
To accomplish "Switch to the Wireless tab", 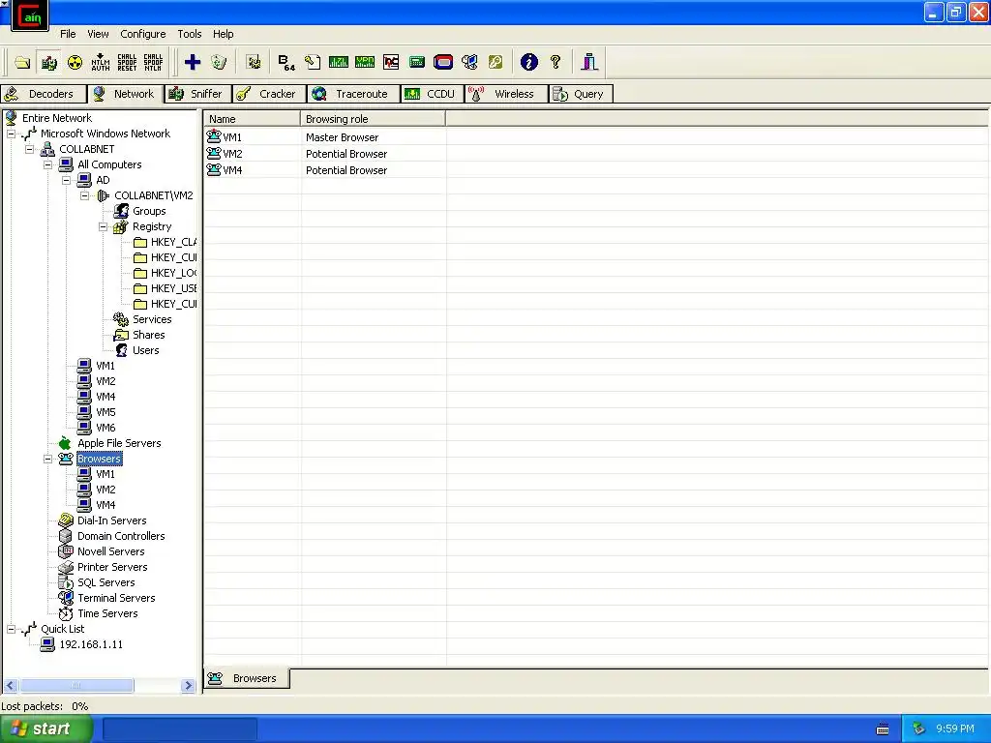I will [505, 94].
